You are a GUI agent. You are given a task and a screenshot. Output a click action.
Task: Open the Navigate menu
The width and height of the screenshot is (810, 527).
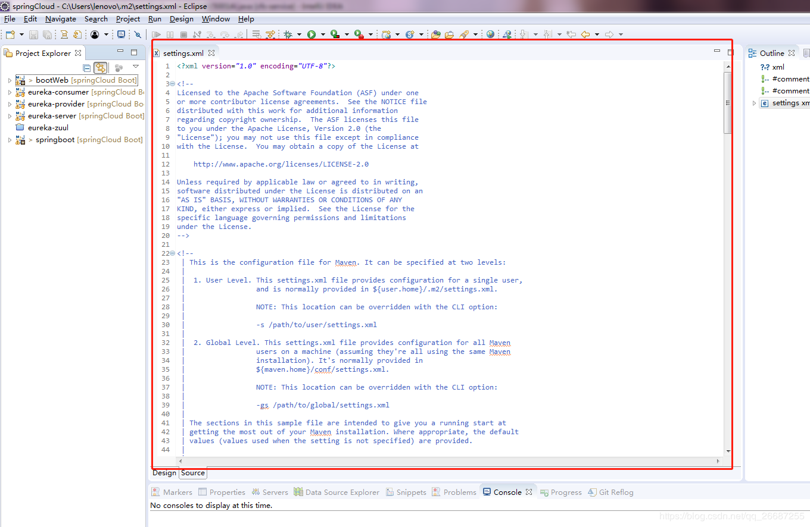tap(61, 19)
